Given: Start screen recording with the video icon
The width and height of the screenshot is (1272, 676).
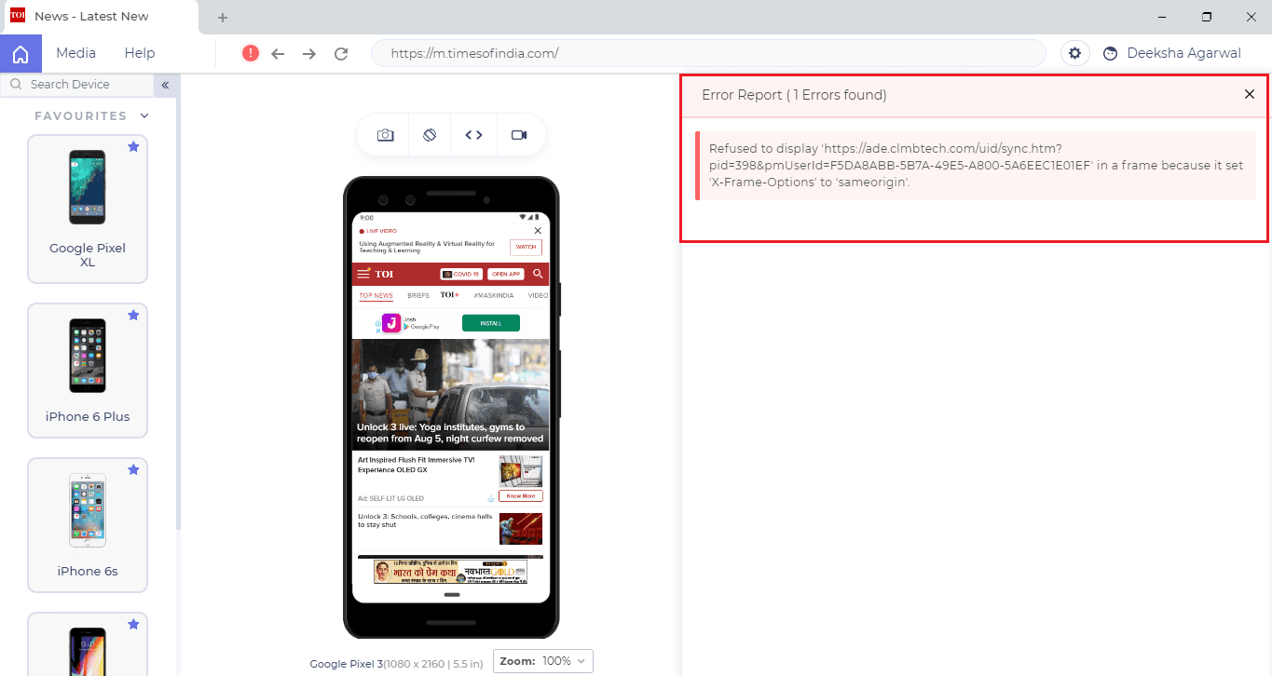Looking at the screenshot, I should [x=519, y=135].
